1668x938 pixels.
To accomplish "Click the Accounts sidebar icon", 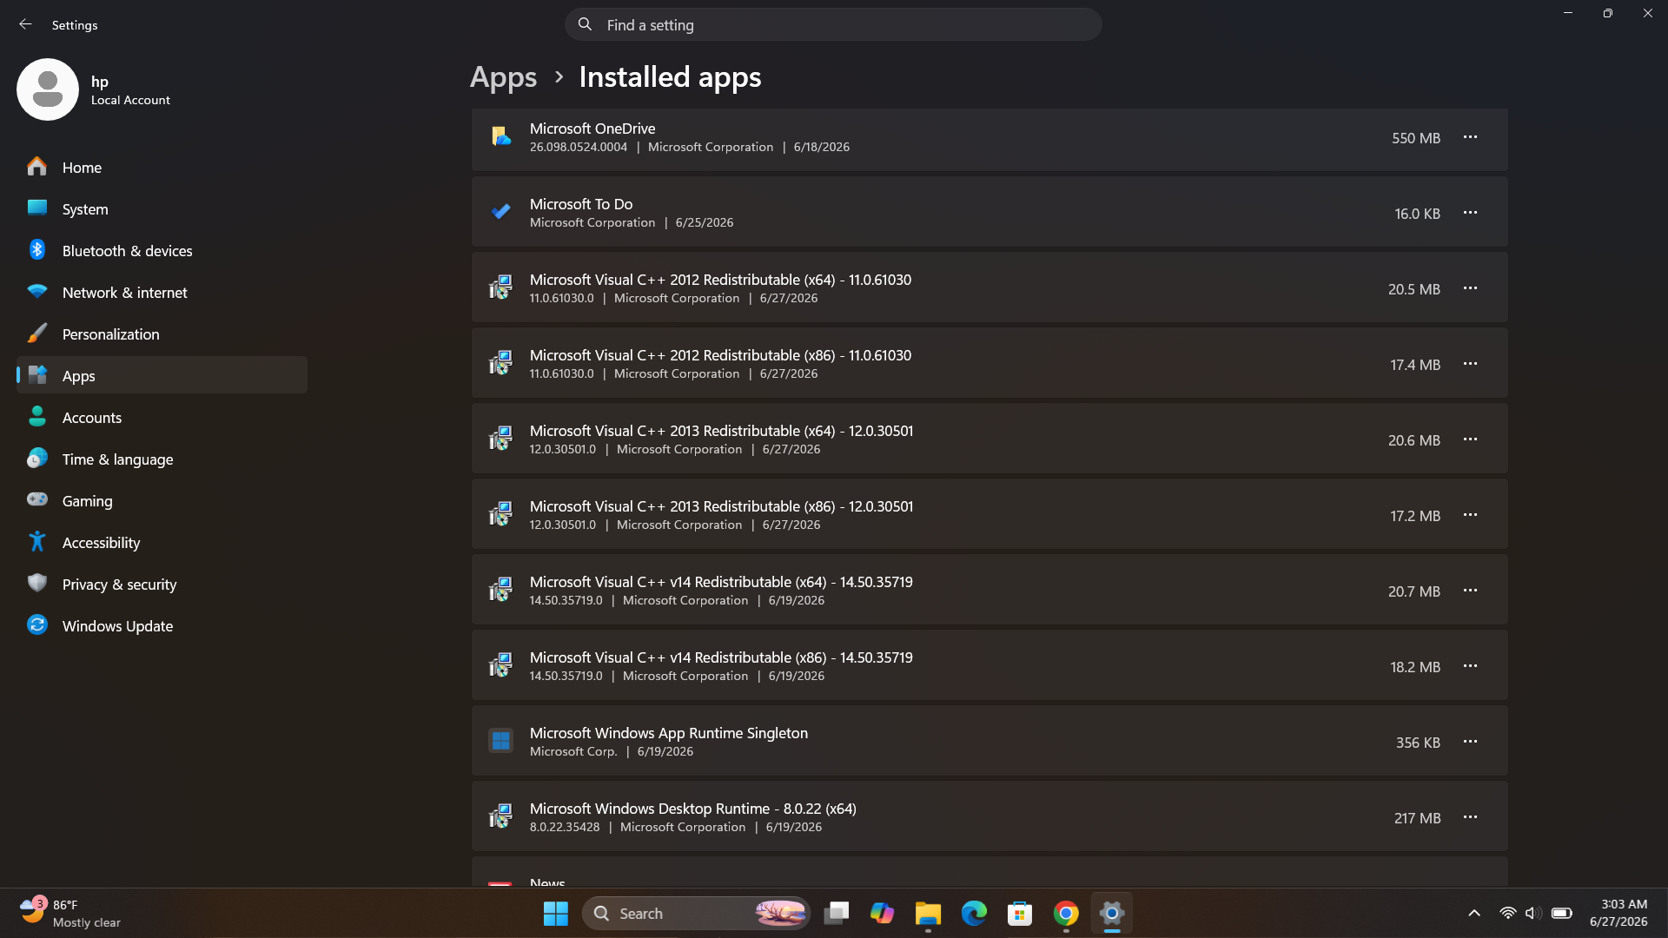I will [36, 417].
